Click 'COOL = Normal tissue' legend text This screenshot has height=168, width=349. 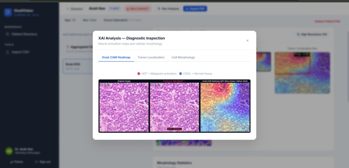click(x=197, y=74)
